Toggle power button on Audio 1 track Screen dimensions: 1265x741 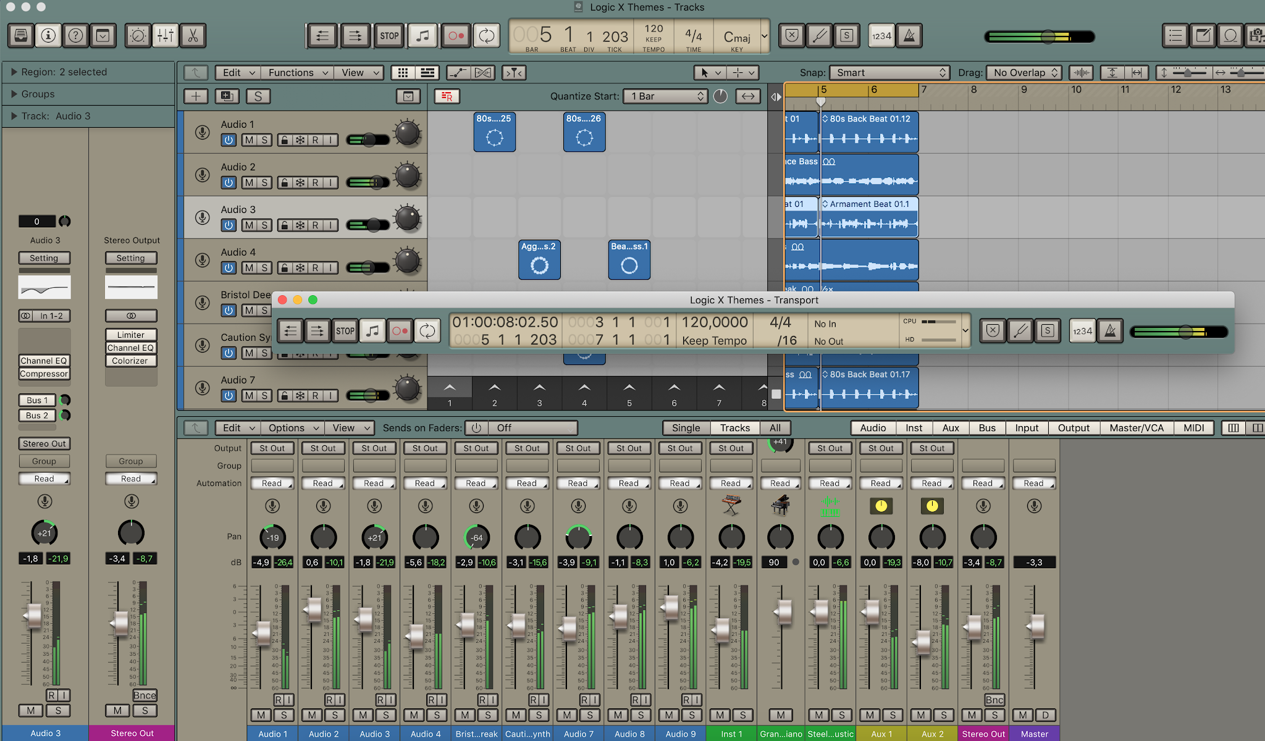click(229, 140)
